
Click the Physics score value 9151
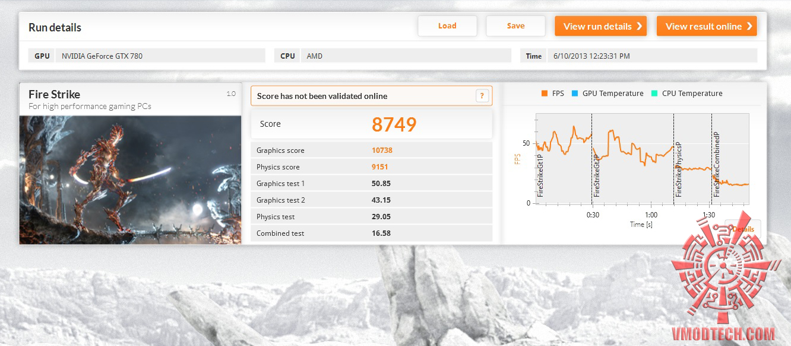[x=380, y=167]
